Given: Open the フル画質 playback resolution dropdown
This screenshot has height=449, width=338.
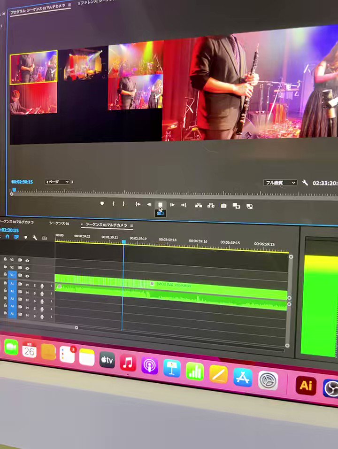Looking at the screenshot, I should point(280,182).
